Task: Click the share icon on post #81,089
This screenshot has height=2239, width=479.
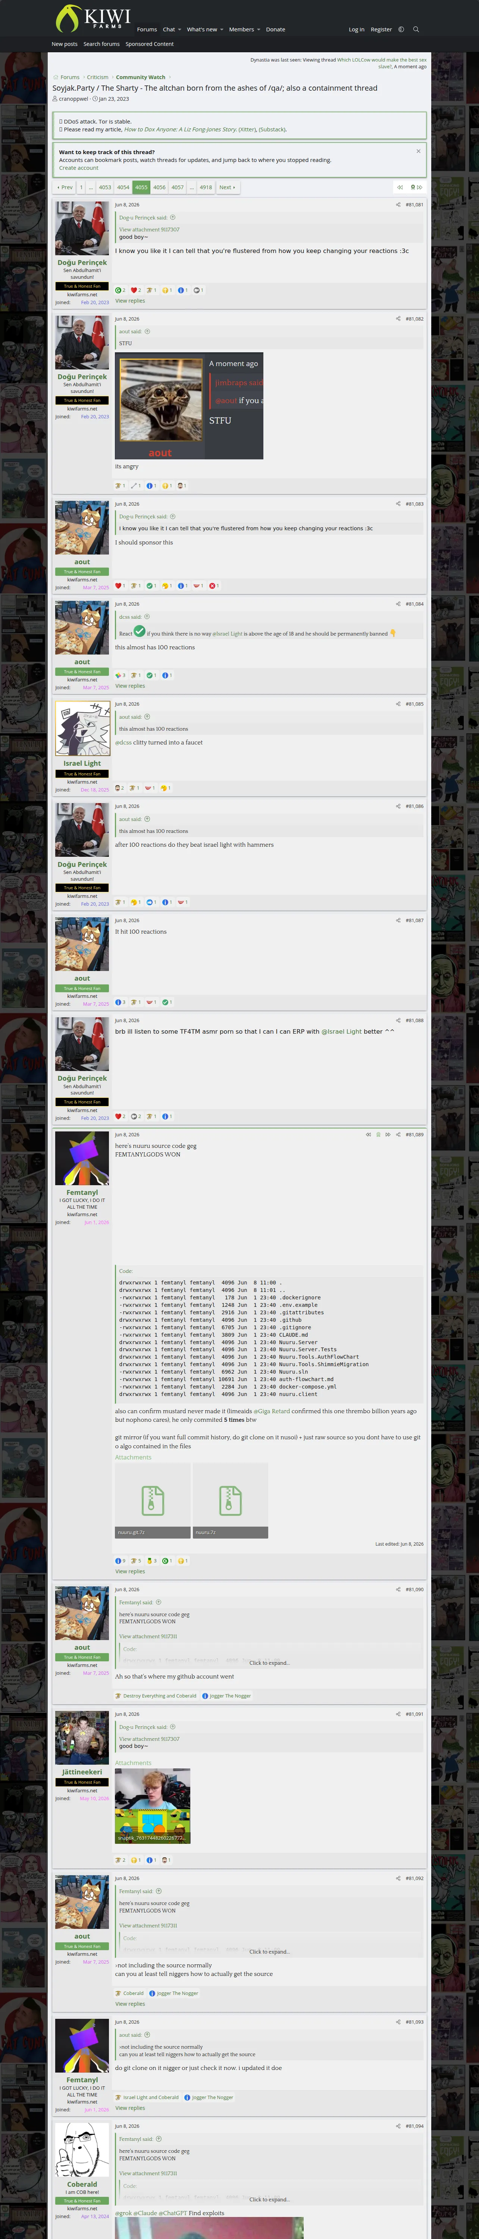Action: (398, 1134)
